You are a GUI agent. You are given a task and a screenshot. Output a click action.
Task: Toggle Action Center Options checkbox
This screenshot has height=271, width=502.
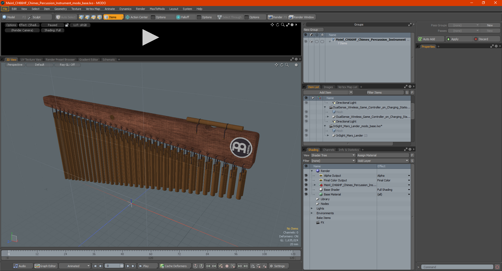(x=153, y=17)
